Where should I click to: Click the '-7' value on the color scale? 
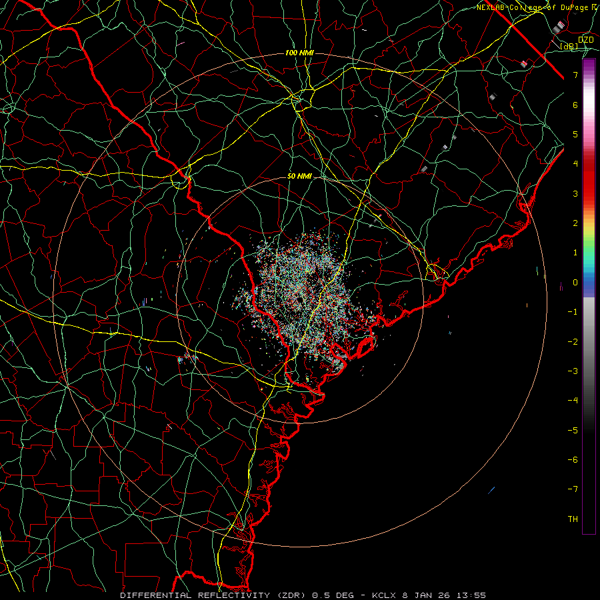tap(573, 489)
